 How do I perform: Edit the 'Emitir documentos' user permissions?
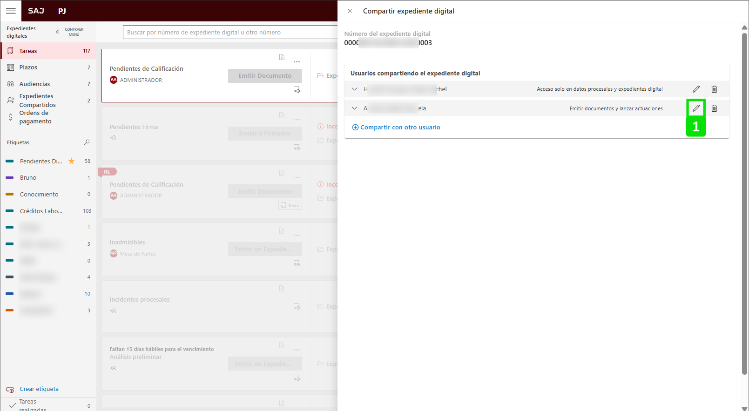pyautogui.click(x=696, y=108)
